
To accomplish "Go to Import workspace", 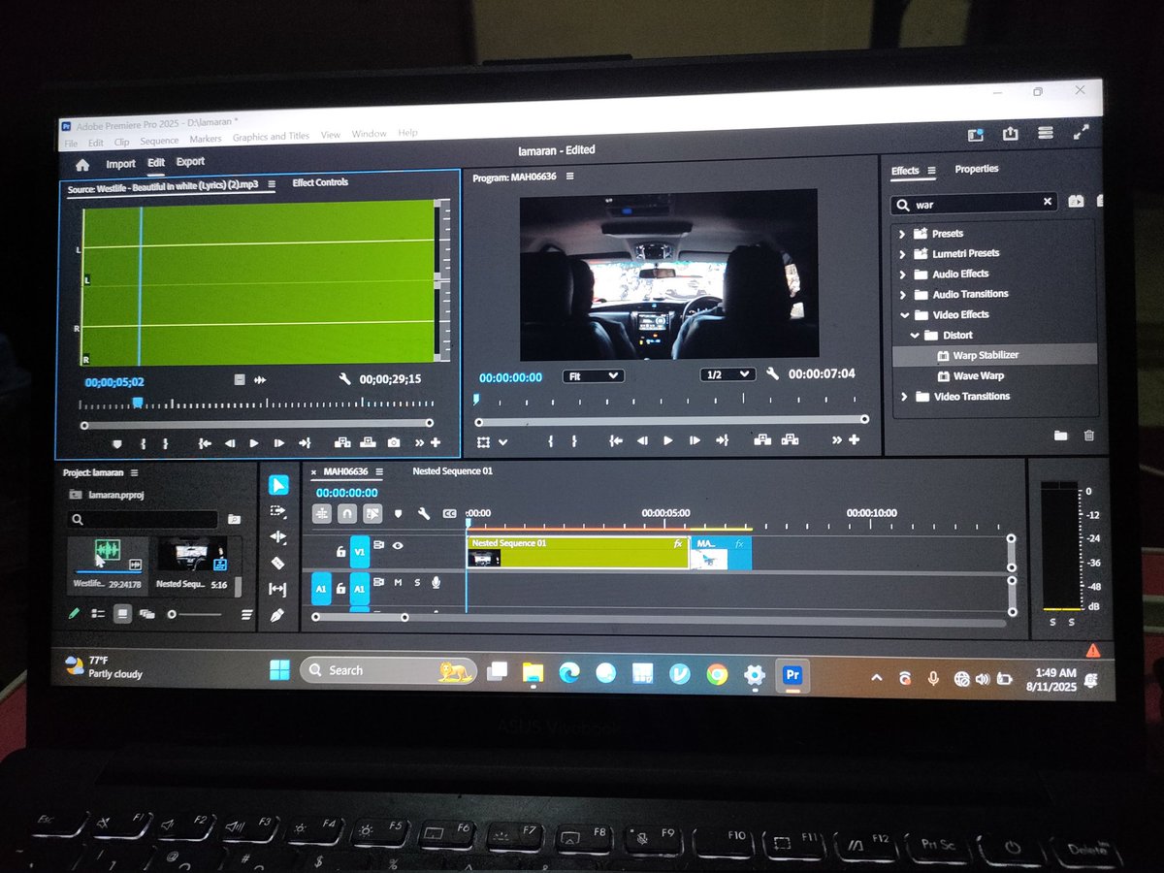I will pyautogui.click(x=120, y=164).
